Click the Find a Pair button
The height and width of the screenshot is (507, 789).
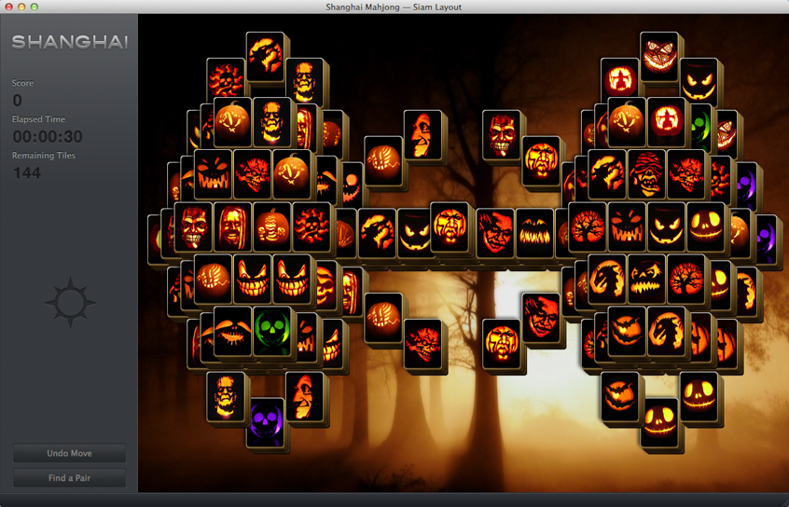69,478
